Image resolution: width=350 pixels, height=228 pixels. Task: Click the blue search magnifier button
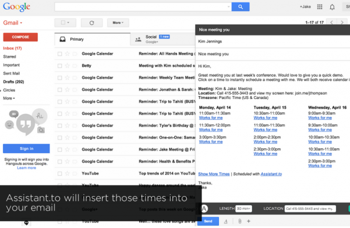[x=241, y=7]
